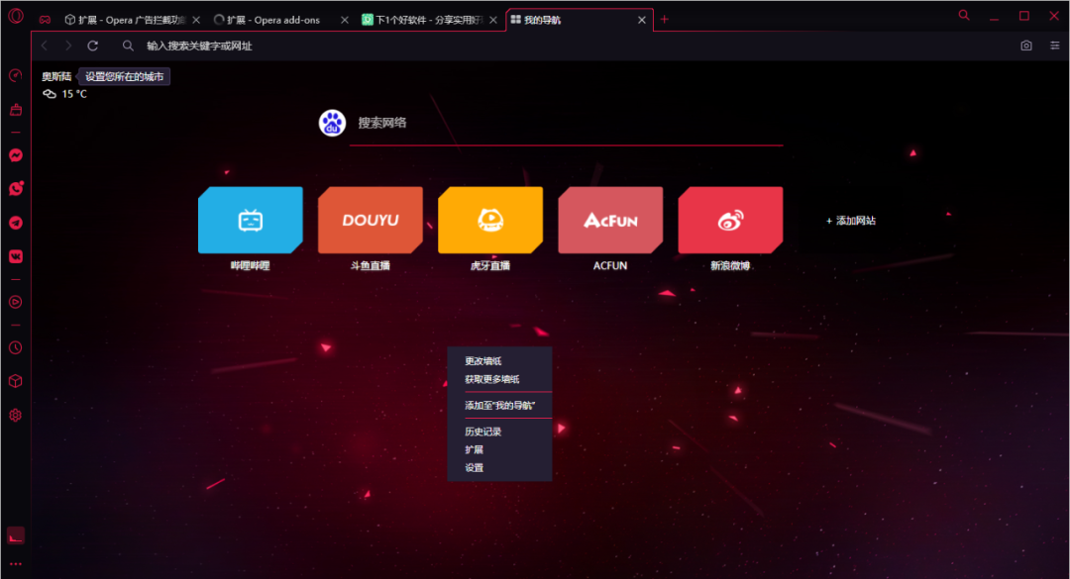Open Facebook Messenger from the sidebar
This screenshot has height=579, width=1070.
click(x=15, y=155)
